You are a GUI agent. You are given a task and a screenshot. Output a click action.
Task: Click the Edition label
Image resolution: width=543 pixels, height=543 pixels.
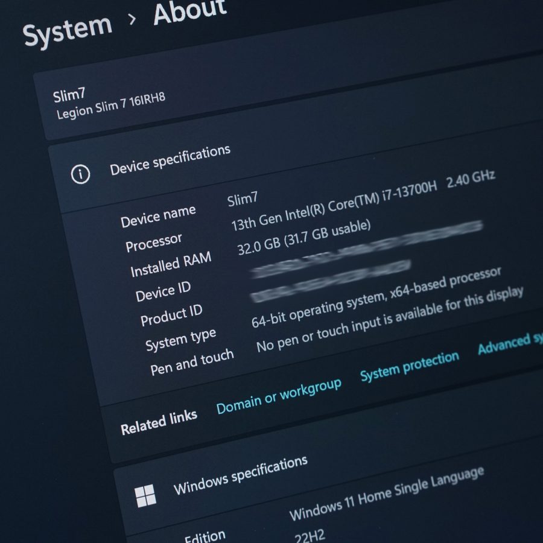[x=205, y=537]
